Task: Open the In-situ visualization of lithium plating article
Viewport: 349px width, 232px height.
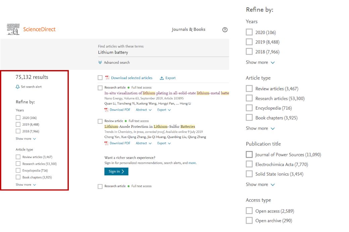Action: (x=166, y=93)
